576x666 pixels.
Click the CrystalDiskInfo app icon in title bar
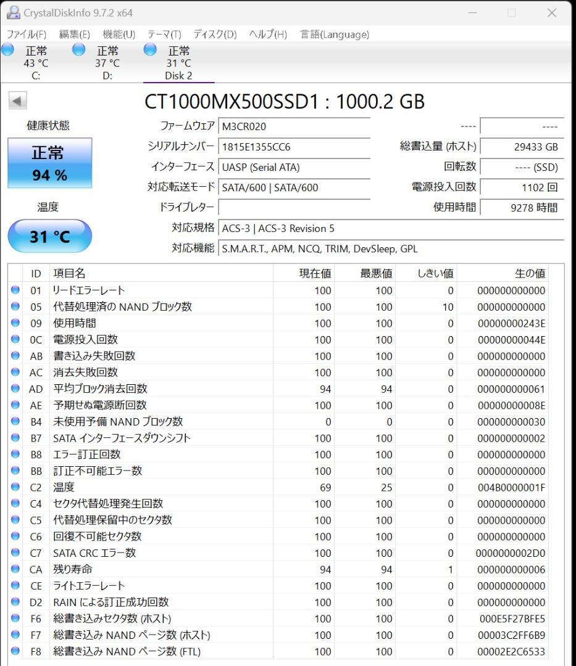13,13
